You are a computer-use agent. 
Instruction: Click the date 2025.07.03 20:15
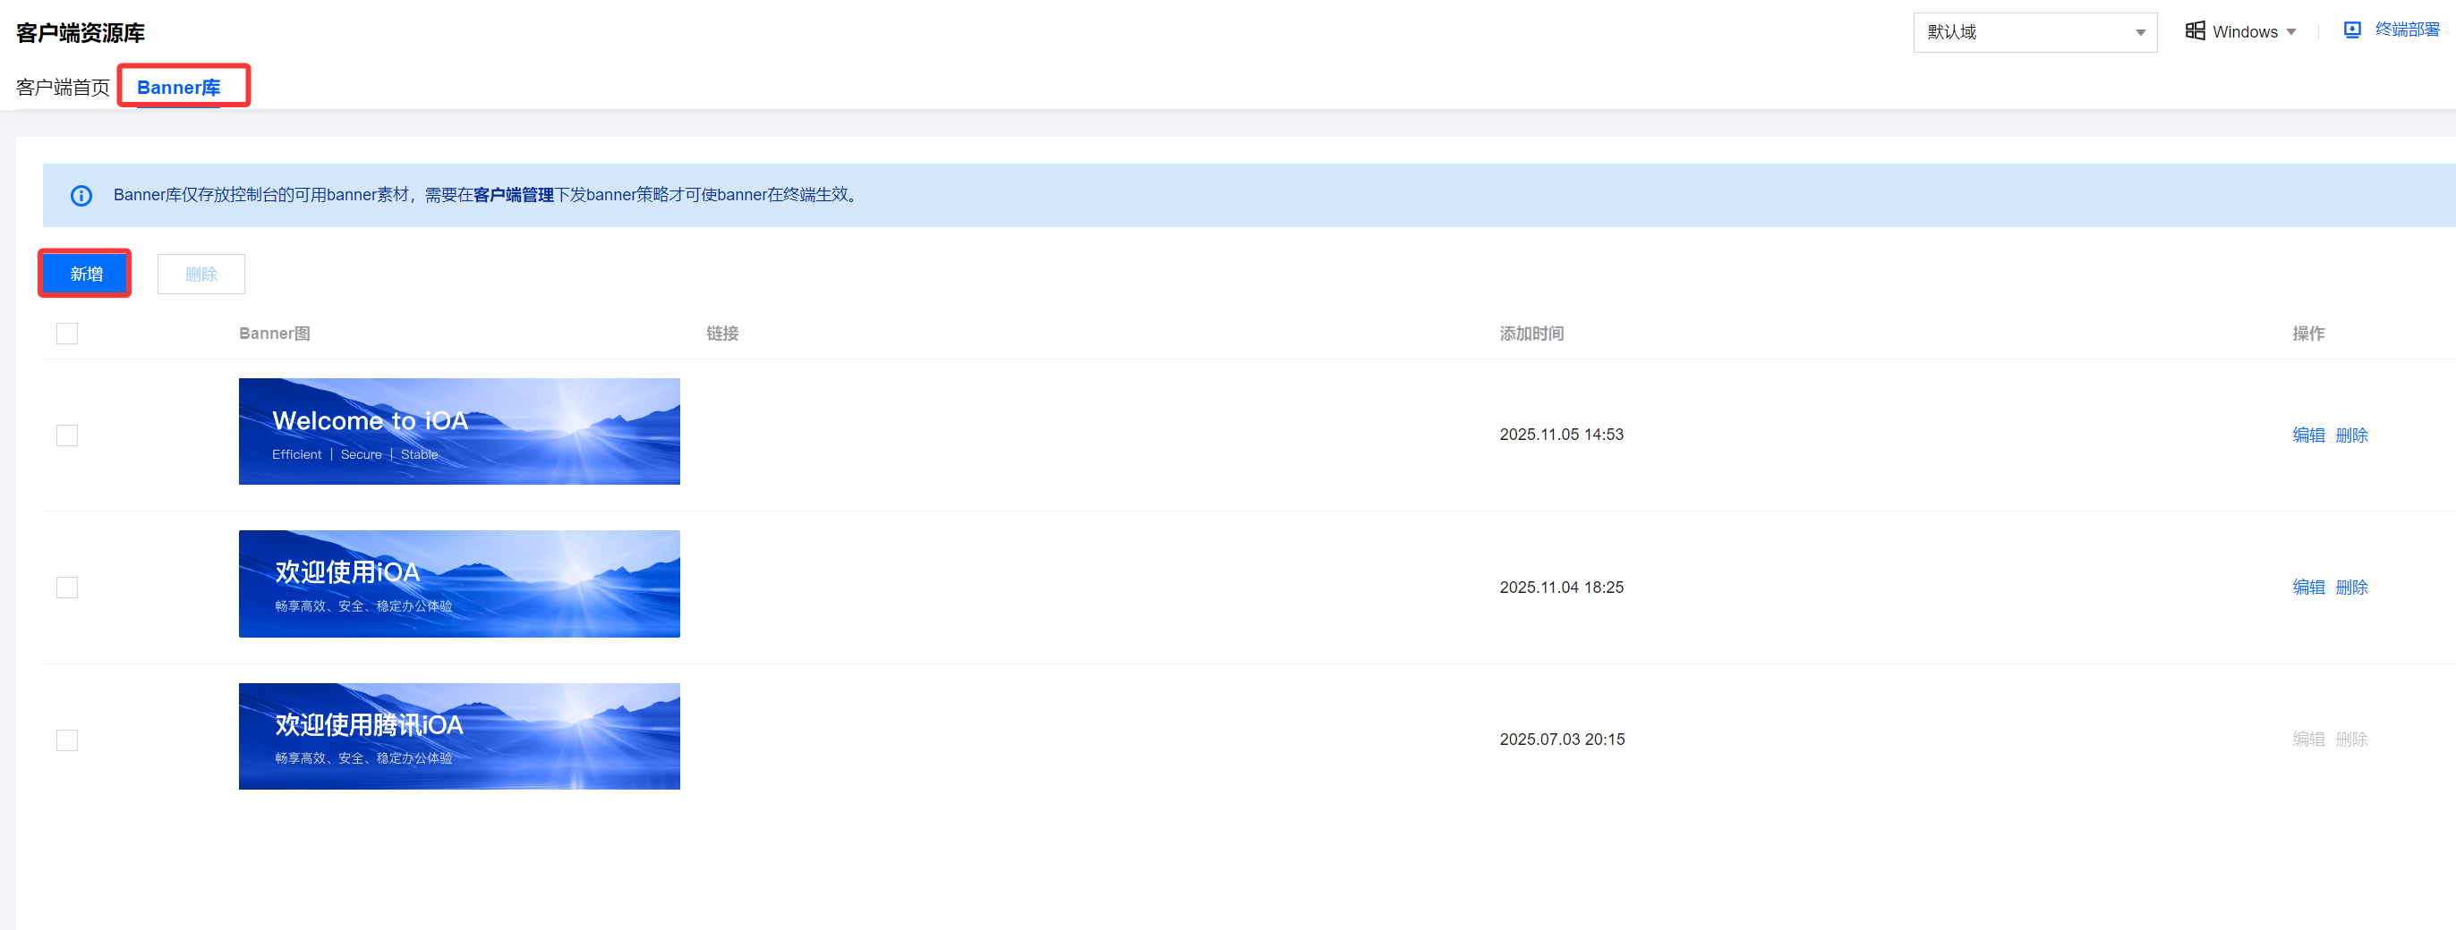click(1562, 740)
